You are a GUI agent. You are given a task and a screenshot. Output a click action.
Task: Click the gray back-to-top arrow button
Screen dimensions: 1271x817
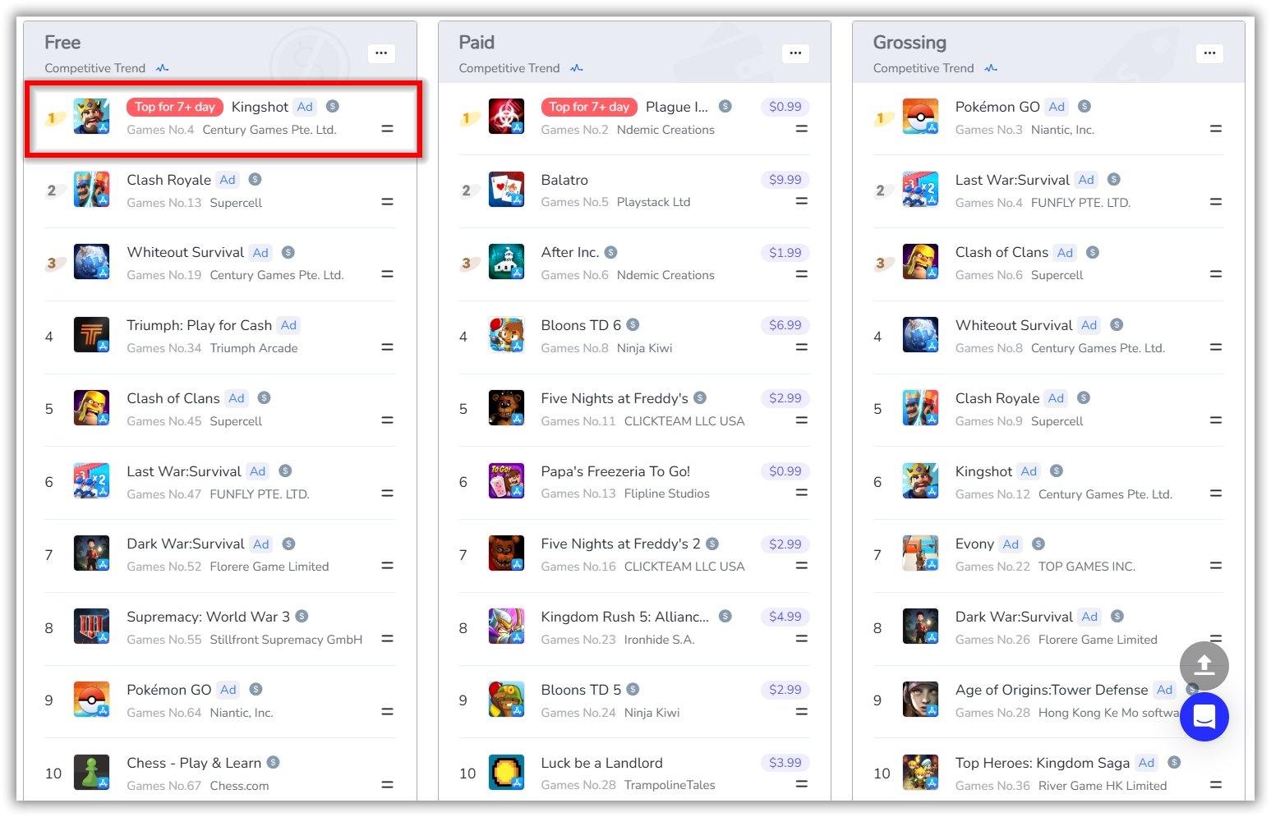click(1204, 666)
